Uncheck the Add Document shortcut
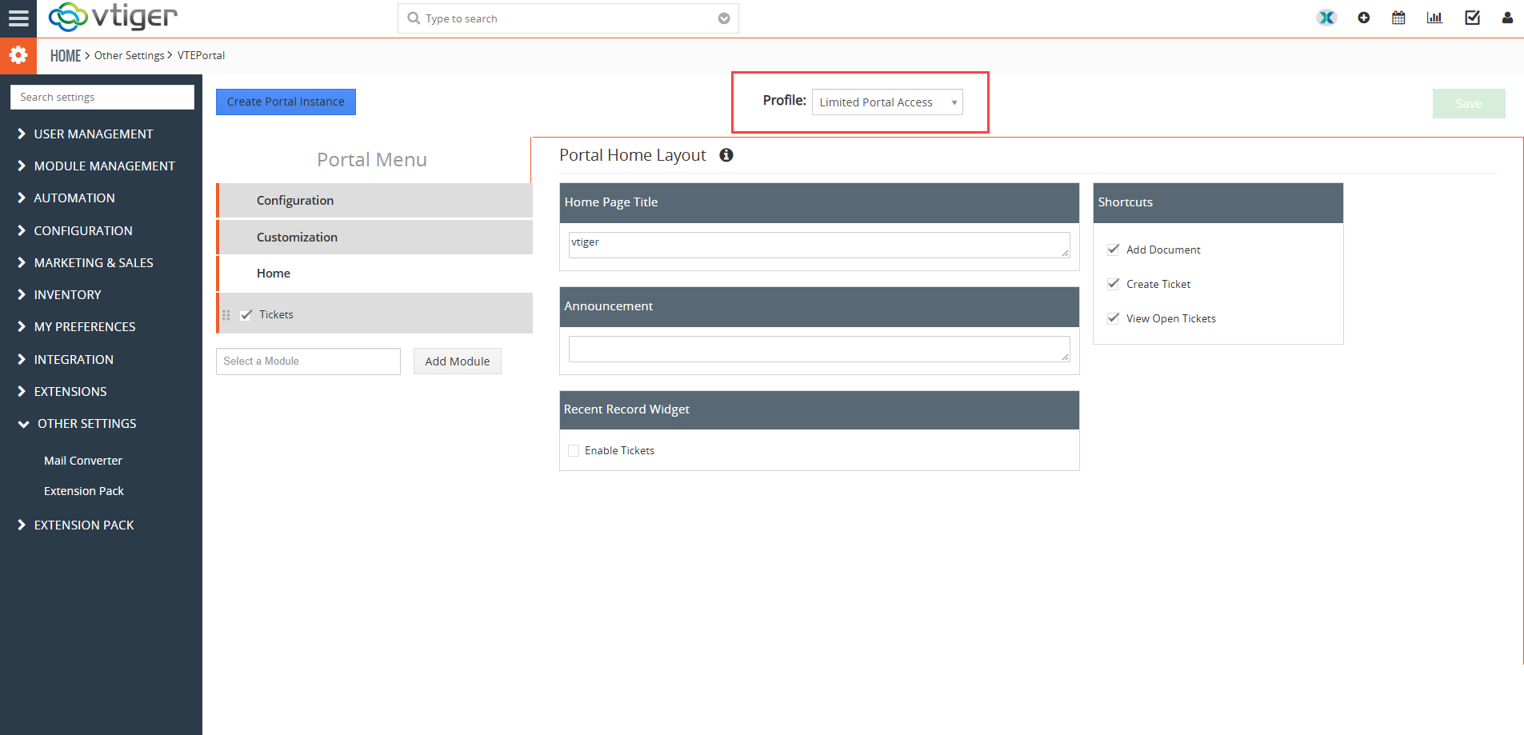 coord(1113,250)
